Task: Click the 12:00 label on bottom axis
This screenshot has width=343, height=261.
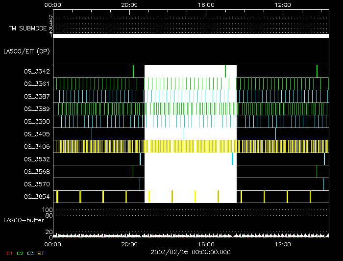Action: (x=283, y=243)
